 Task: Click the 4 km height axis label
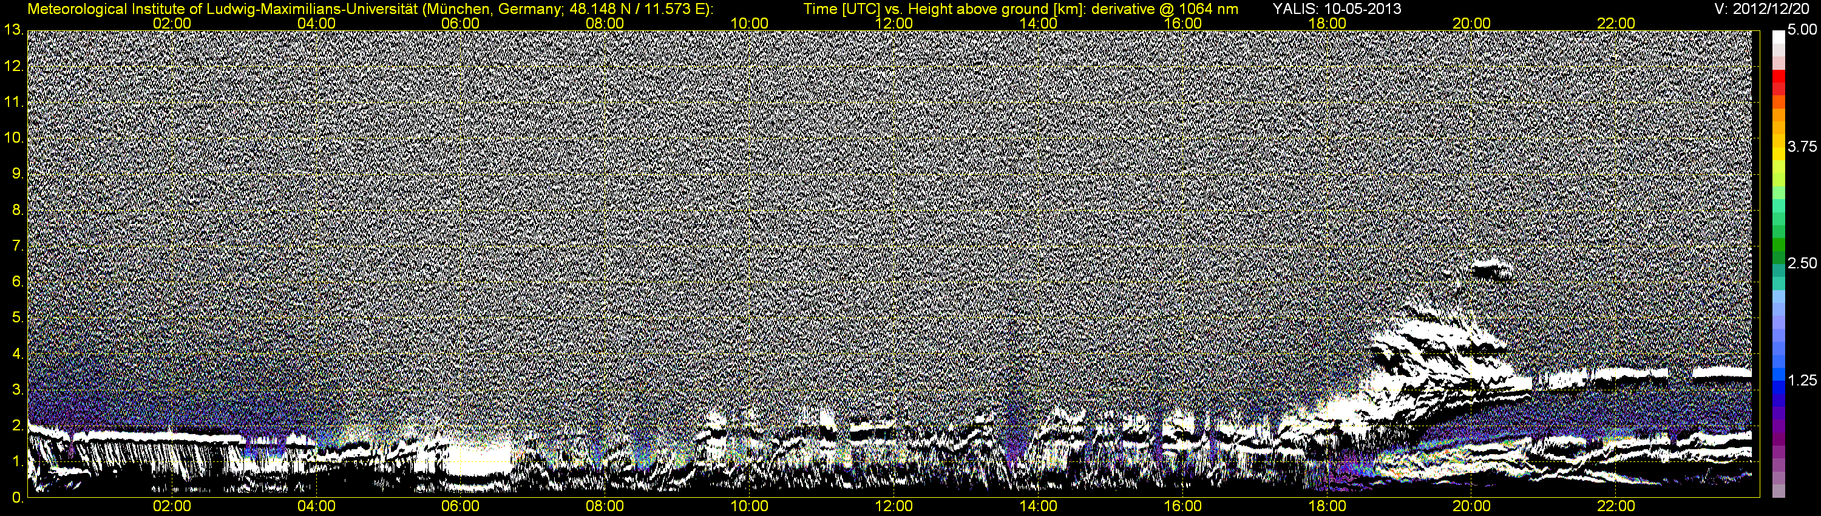tap(18, 354)
